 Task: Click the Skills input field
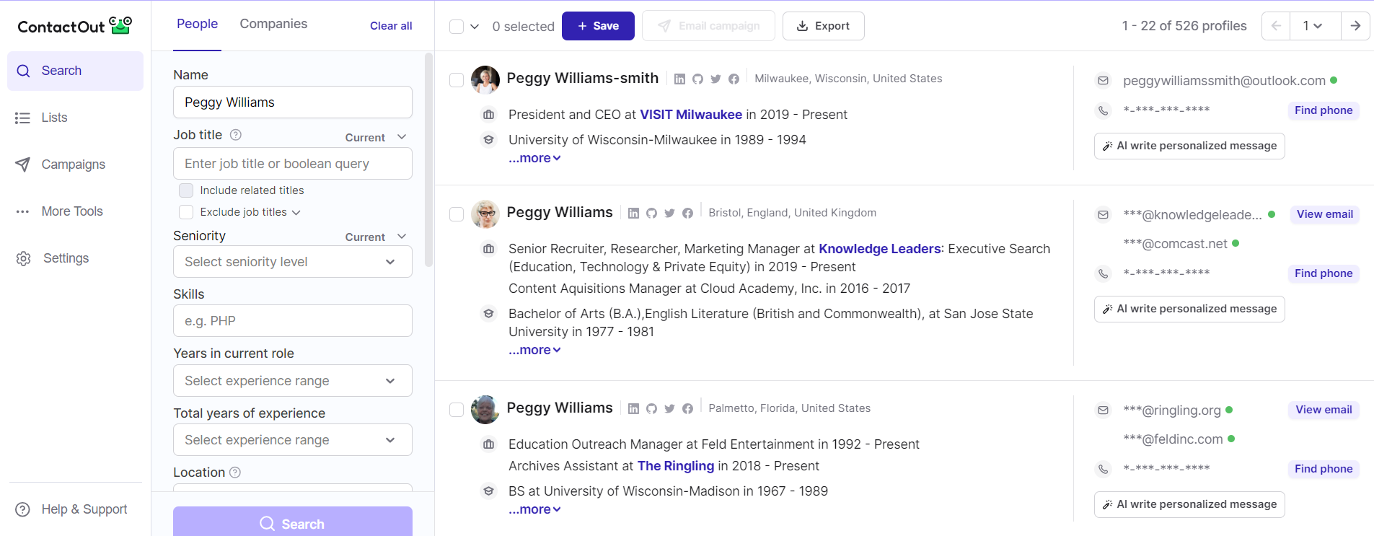292,321
